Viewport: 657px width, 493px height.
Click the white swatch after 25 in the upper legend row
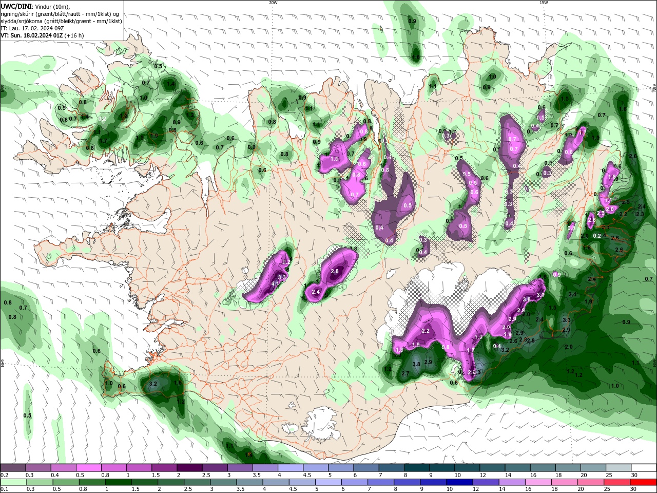tap(644, 468)
